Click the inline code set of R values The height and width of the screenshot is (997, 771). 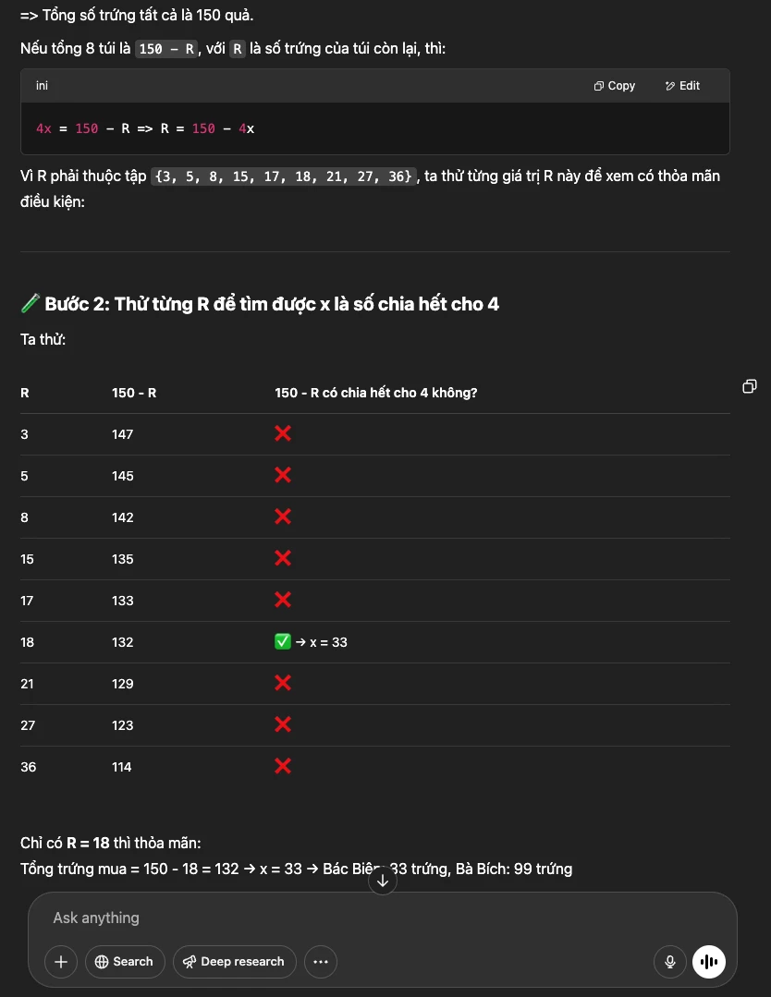(x=284, y=176)
